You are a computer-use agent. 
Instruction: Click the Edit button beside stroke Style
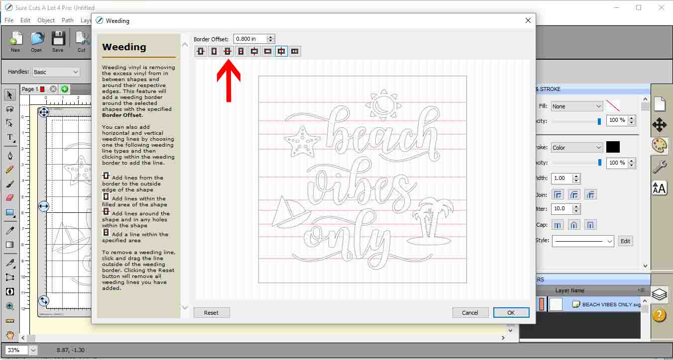coord(625,241)
